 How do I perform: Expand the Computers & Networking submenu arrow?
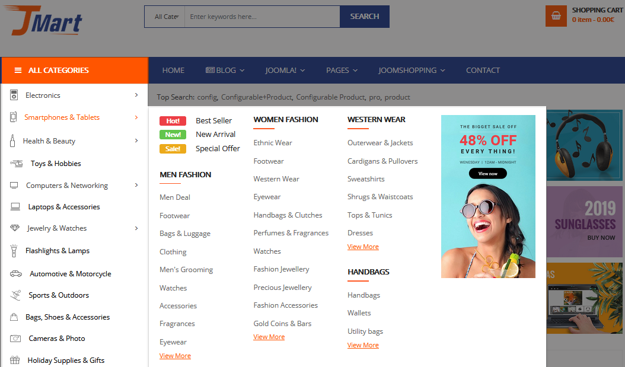click(x=136, y=185)
